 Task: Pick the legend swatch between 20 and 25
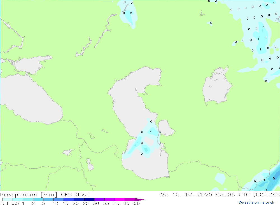pos(79,199)
